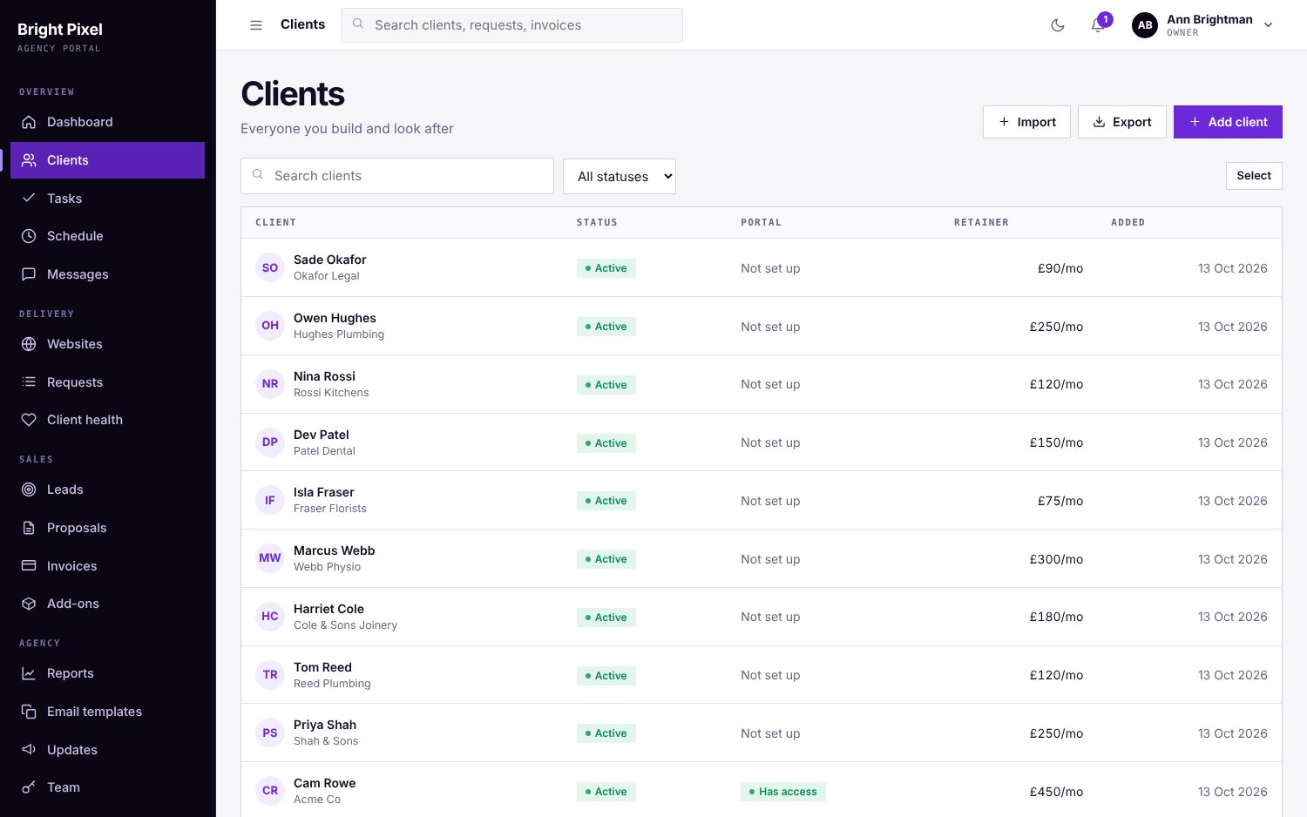Click the Email templates copy icon
The image size is (1307, 817).
[29, 712]
